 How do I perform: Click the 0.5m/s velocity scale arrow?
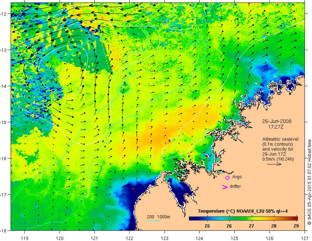pos(274,164)
